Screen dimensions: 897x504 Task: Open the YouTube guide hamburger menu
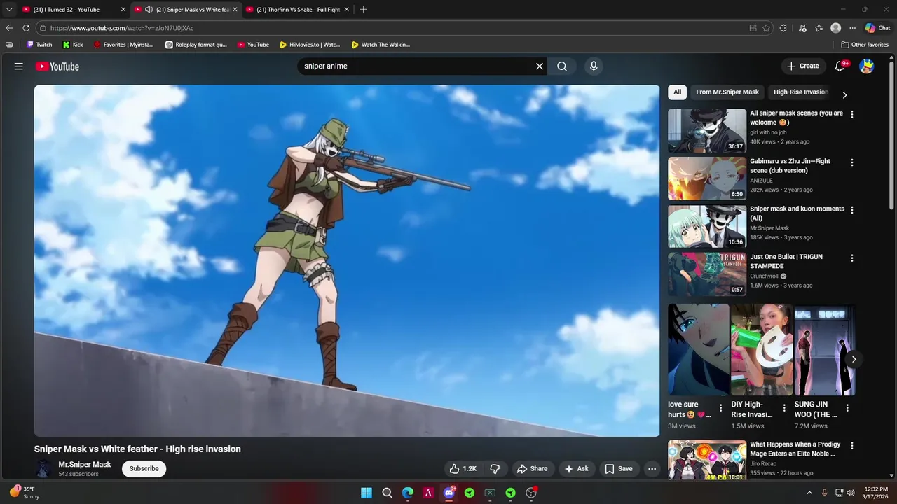pos(19,66)
